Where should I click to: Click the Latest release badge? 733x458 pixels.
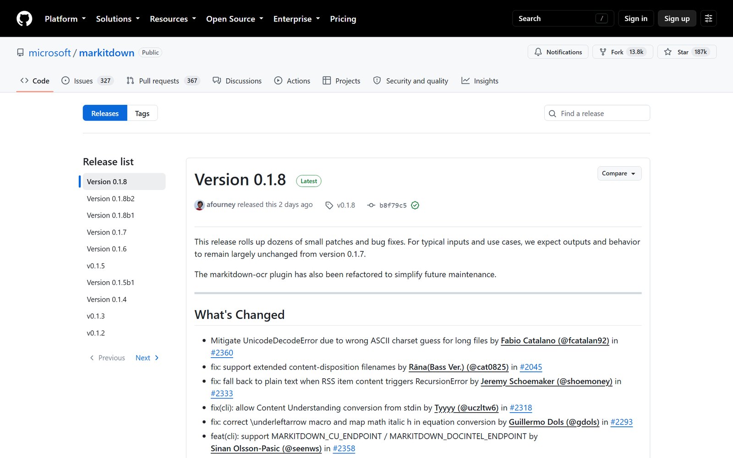(x=309, y=181)
